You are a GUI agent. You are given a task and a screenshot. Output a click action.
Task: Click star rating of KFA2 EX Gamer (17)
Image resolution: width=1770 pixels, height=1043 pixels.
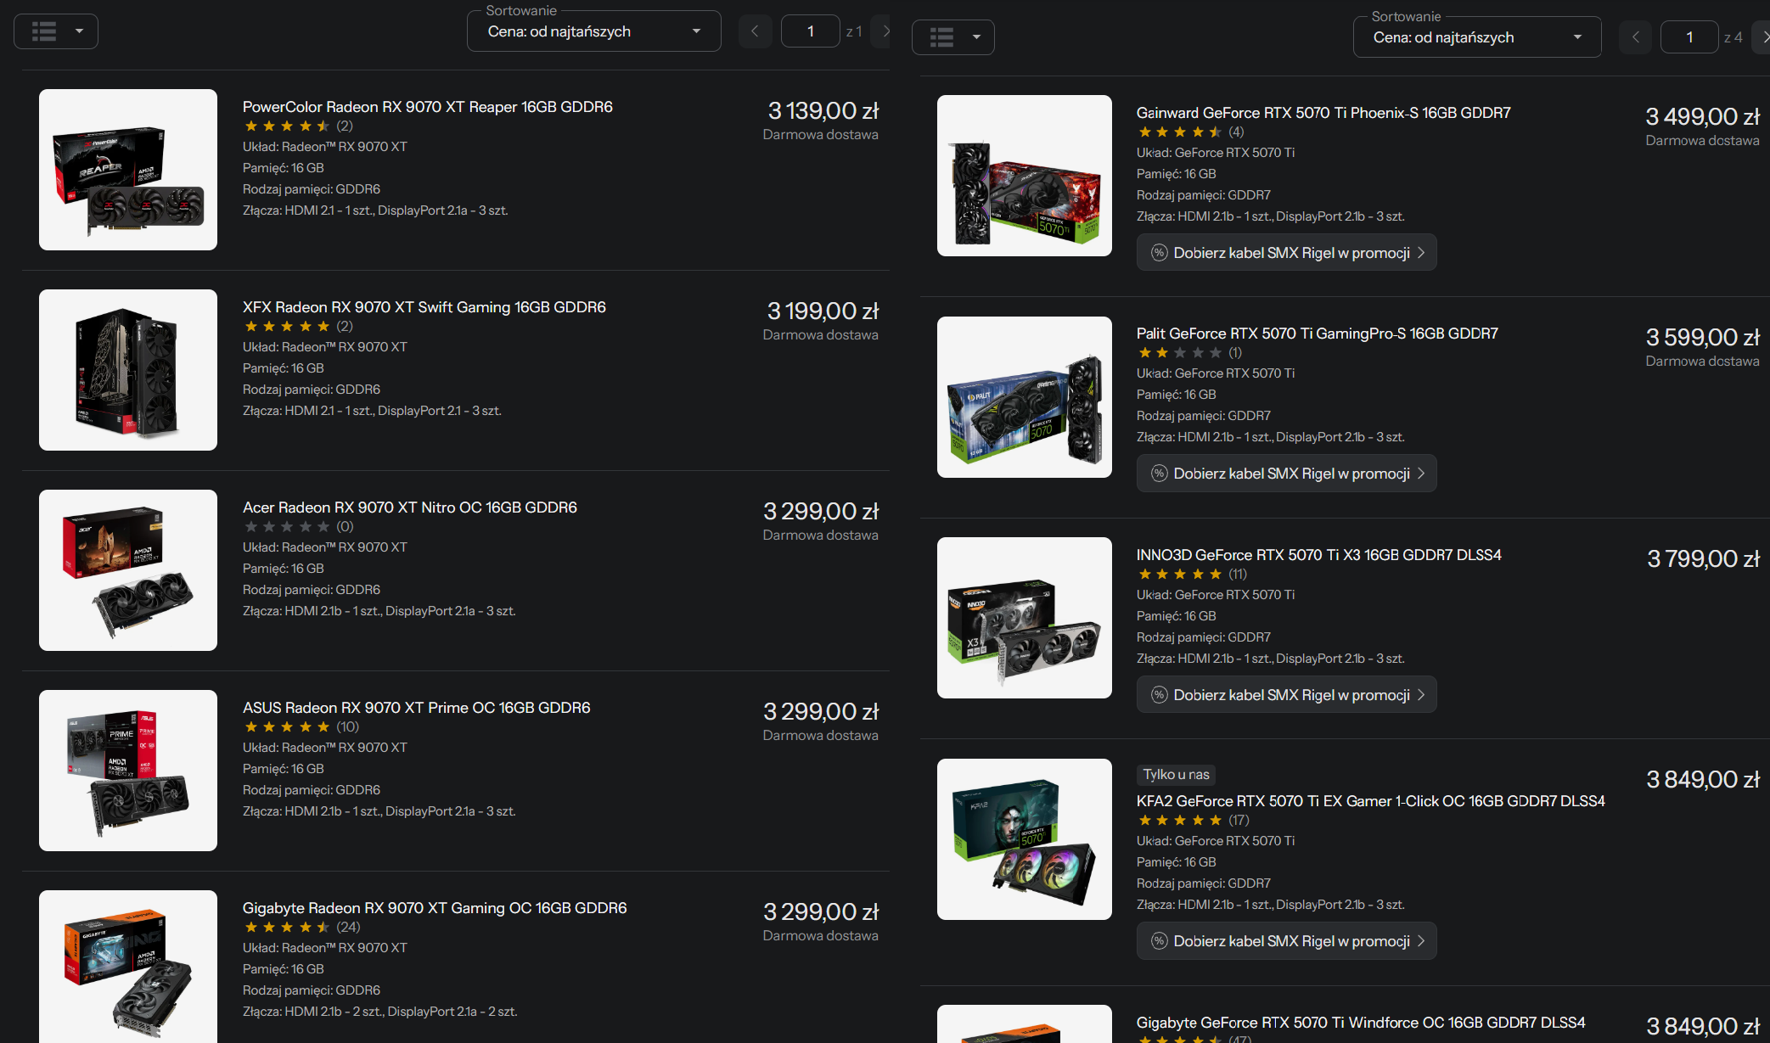coord(1194,821)
